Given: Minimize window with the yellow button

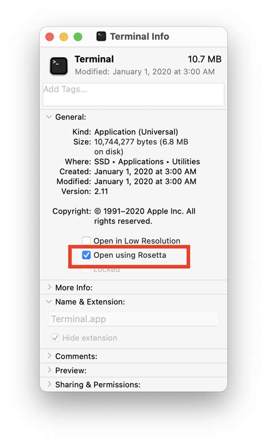Looking at the screenshot, I should point(64,37).
